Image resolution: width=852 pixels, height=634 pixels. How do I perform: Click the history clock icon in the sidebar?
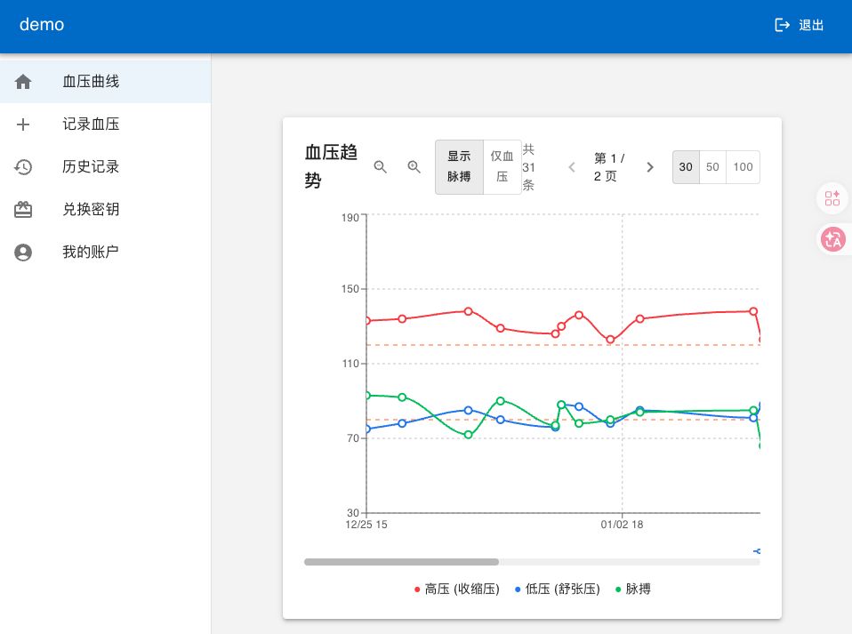23,167
